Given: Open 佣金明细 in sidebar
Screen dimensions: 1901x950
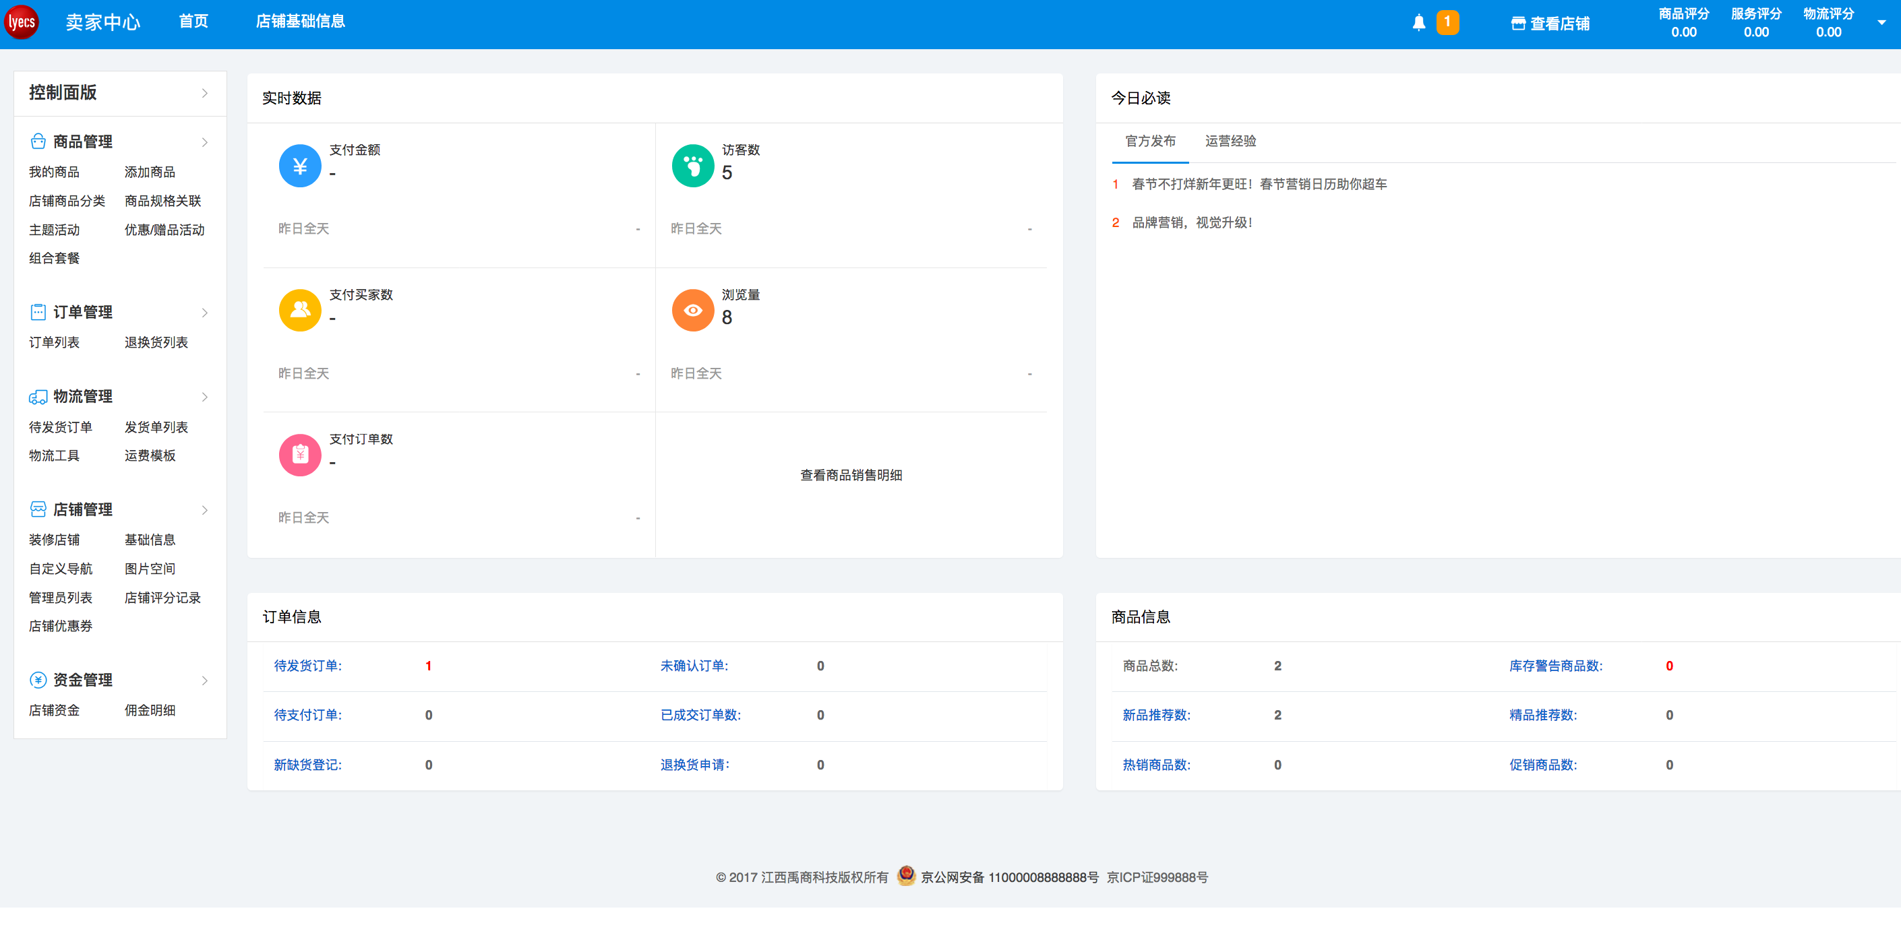Looking at the screenshot, I should pyautogui.click(x=150, y=710).
